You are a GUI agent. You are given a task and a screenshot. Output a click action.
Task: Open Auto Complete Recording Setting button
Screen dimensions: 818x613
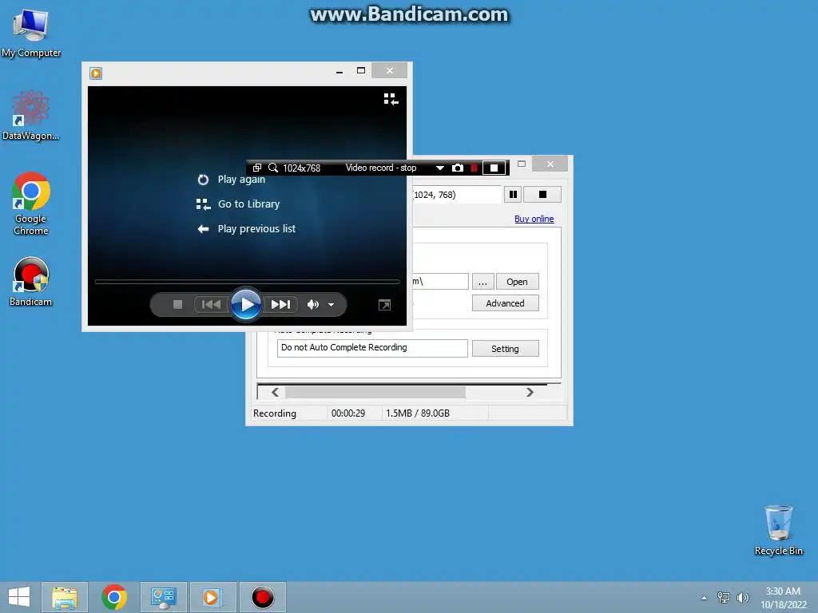[x=505, y=349]
